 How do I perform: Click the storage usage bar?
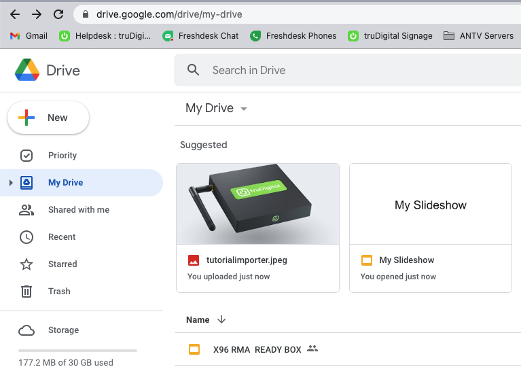tap(77, 351)
